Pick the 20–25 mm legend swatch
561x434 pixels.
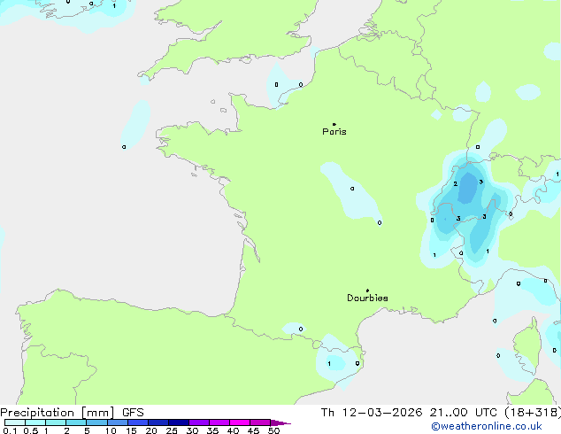pos(158,422)
